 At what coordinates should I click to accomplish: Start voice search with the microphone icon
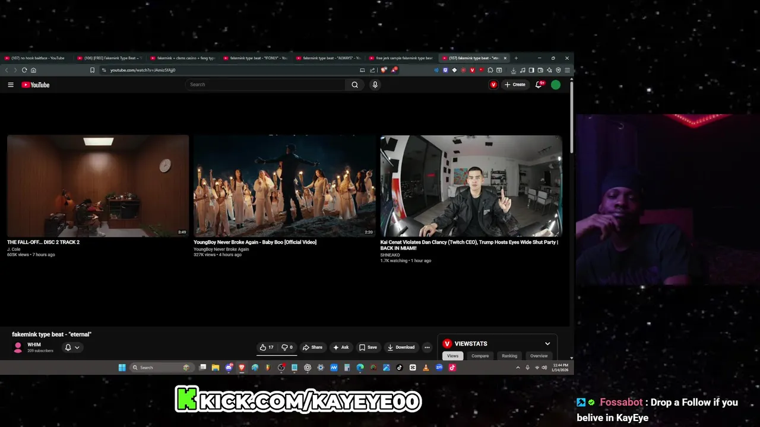[375, 85]
